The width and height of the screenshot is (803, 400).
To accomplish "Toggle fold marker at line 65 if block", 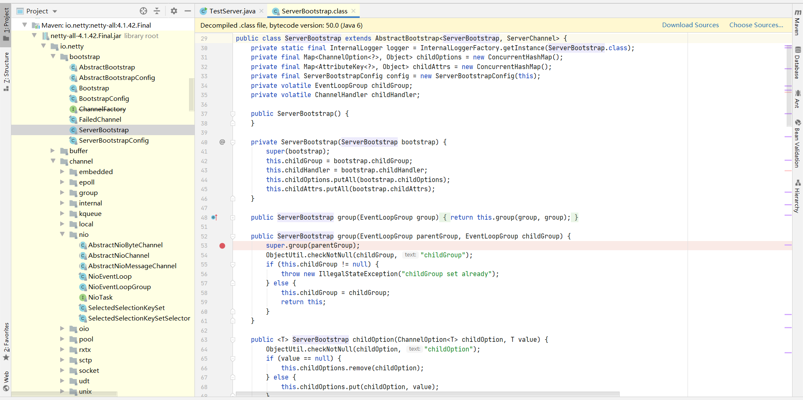I will tap(233, 359).
